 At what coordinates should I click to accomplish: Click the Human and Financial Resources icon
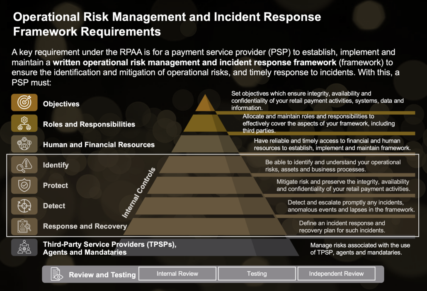(24, 144)
